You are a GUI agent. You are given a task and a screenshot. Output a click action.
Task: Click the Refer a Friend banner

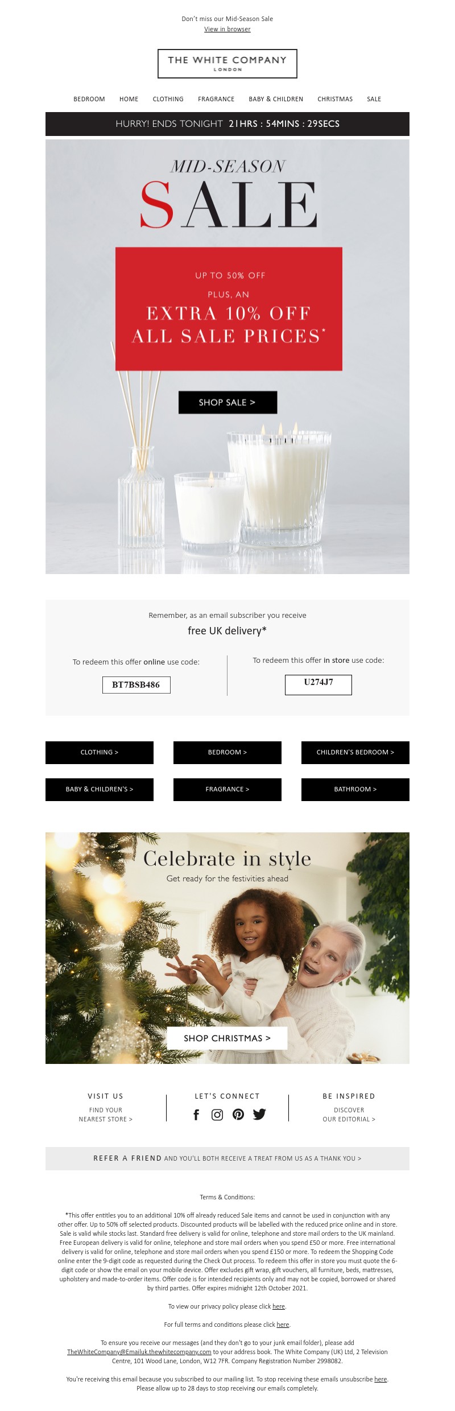[x=227, y=1158]
